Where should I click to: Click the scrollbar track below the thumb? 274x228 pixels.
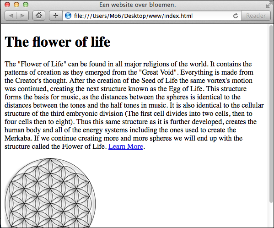(271, 215)
